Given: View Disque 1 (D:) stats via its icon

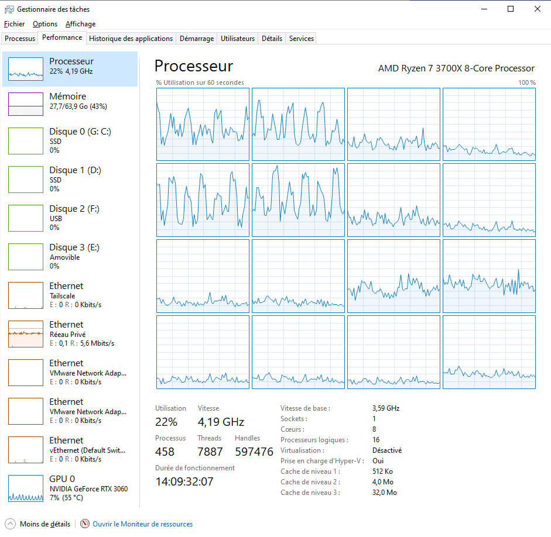Looking at the screenshot, I should [25, 180].
